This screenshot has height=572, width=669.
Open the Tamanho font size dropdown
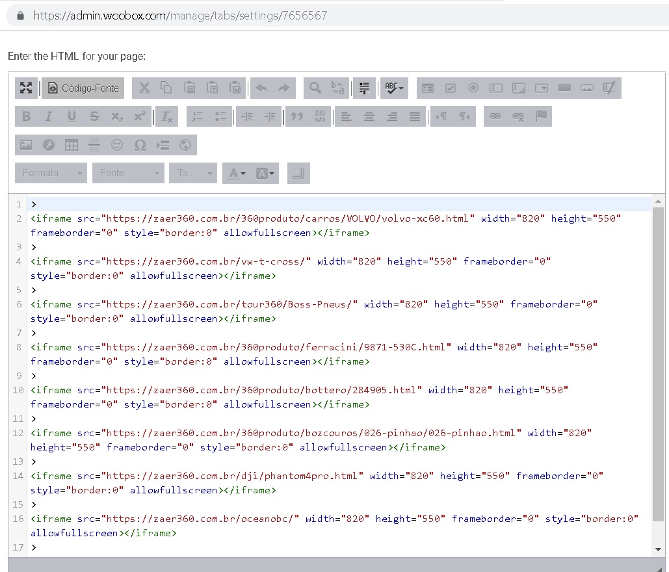(193, 173)
